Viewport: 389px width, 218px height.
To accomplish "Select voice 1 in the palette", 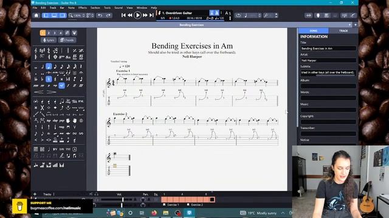I will click(43, 33).
